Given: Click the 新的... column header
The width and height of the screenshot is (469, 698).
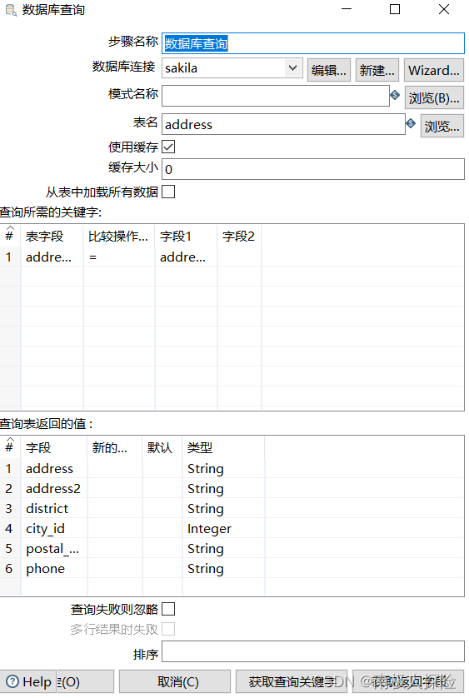Looking at the screenshot, I should (x=114, y=447).
